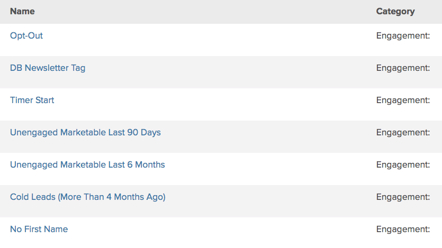Click the No First Name link

coord(39,229)
